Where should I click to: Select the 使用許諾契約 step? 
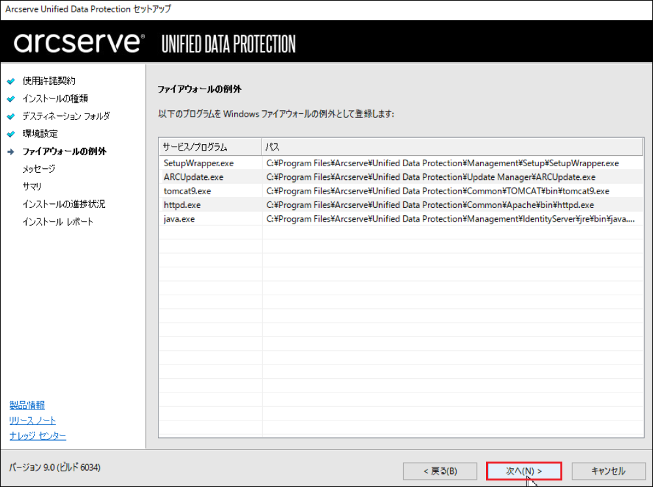point(49,81)
